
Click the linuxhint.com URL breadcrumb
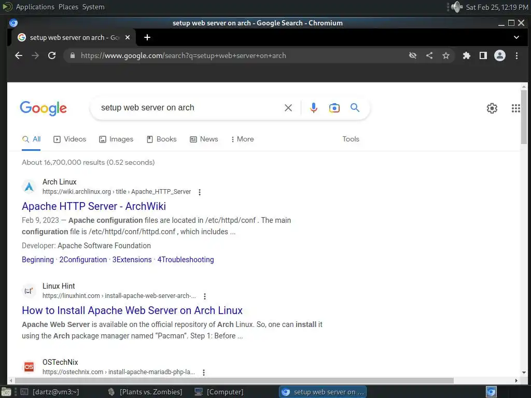(x=119, y=296)
